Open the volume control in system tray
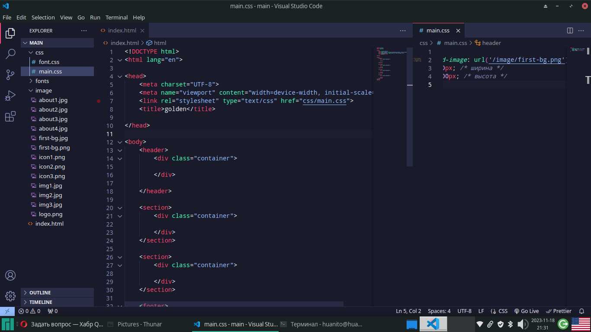This screenshot has width=591, height=332. point(522,324)
